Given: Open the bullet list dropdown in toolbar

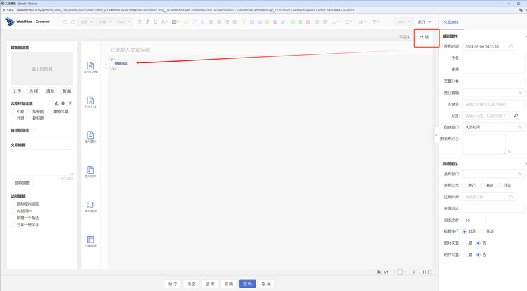Looking at the screenshot, I should tap(349, 22).
